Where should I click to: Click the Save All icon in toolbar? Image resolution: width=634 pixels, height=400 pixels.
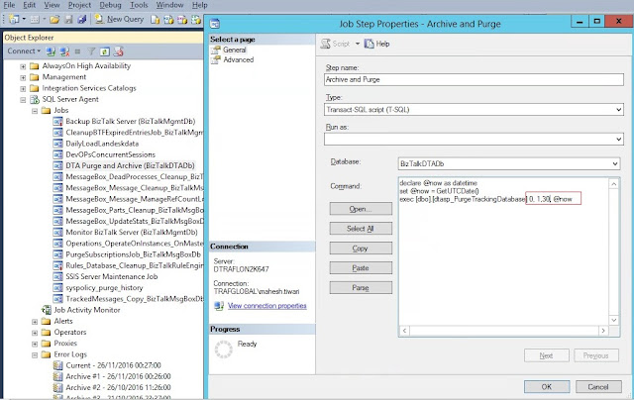pos(82,19)
